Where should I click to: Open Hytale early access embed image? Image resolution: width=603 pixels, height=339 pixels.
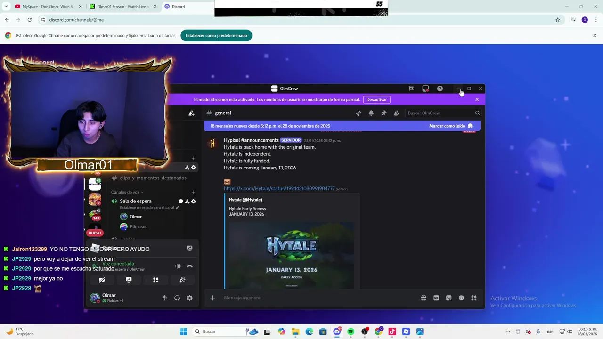tap(292, 255)
